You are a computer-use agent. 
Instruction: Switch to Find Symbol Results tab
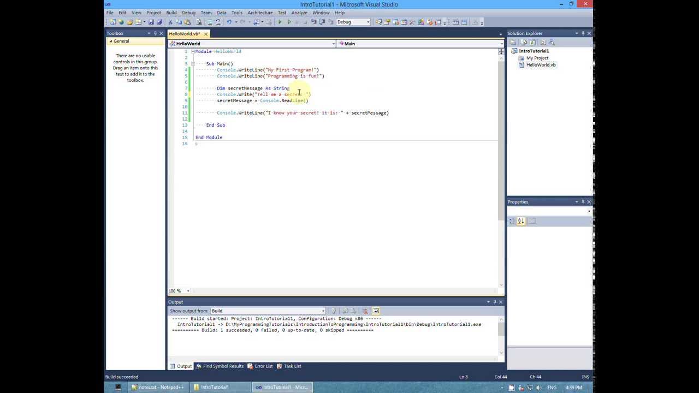[220, 366]
